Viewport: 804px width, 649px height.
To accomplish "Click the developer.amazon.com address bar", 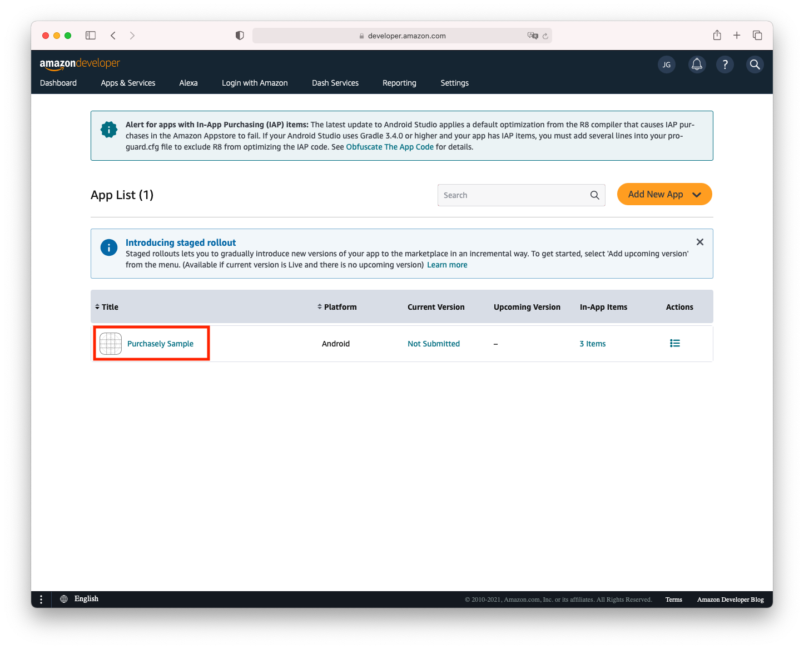I will (402, 36).
